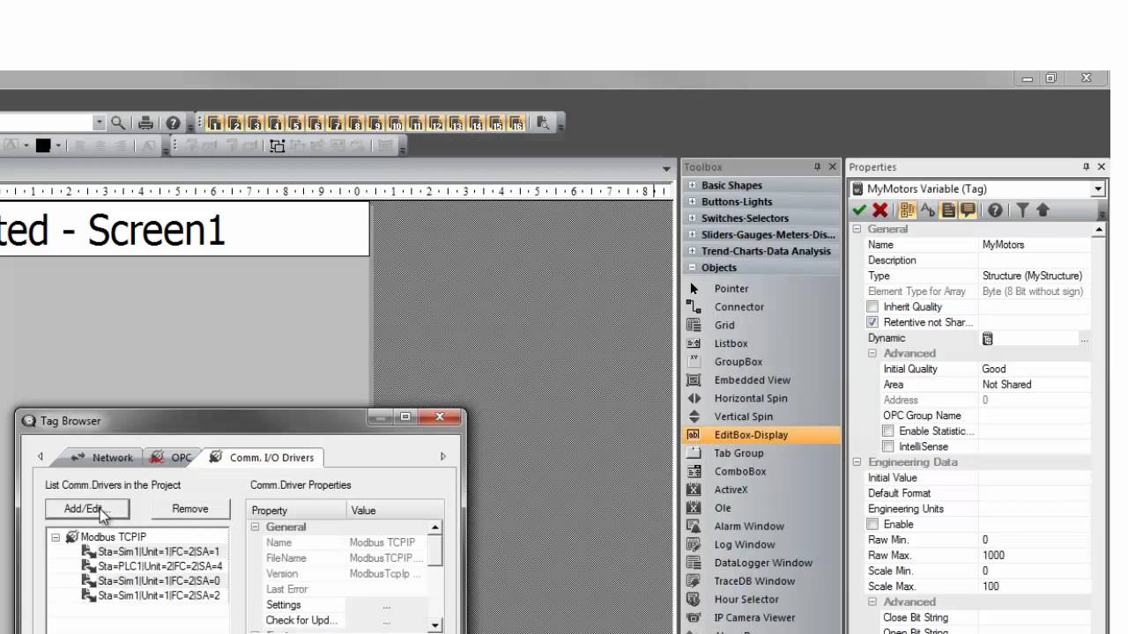The image size is (1128, 634).
Task: Toggle categorized view icon in Properties toolbar
Action: pos(907,210)
